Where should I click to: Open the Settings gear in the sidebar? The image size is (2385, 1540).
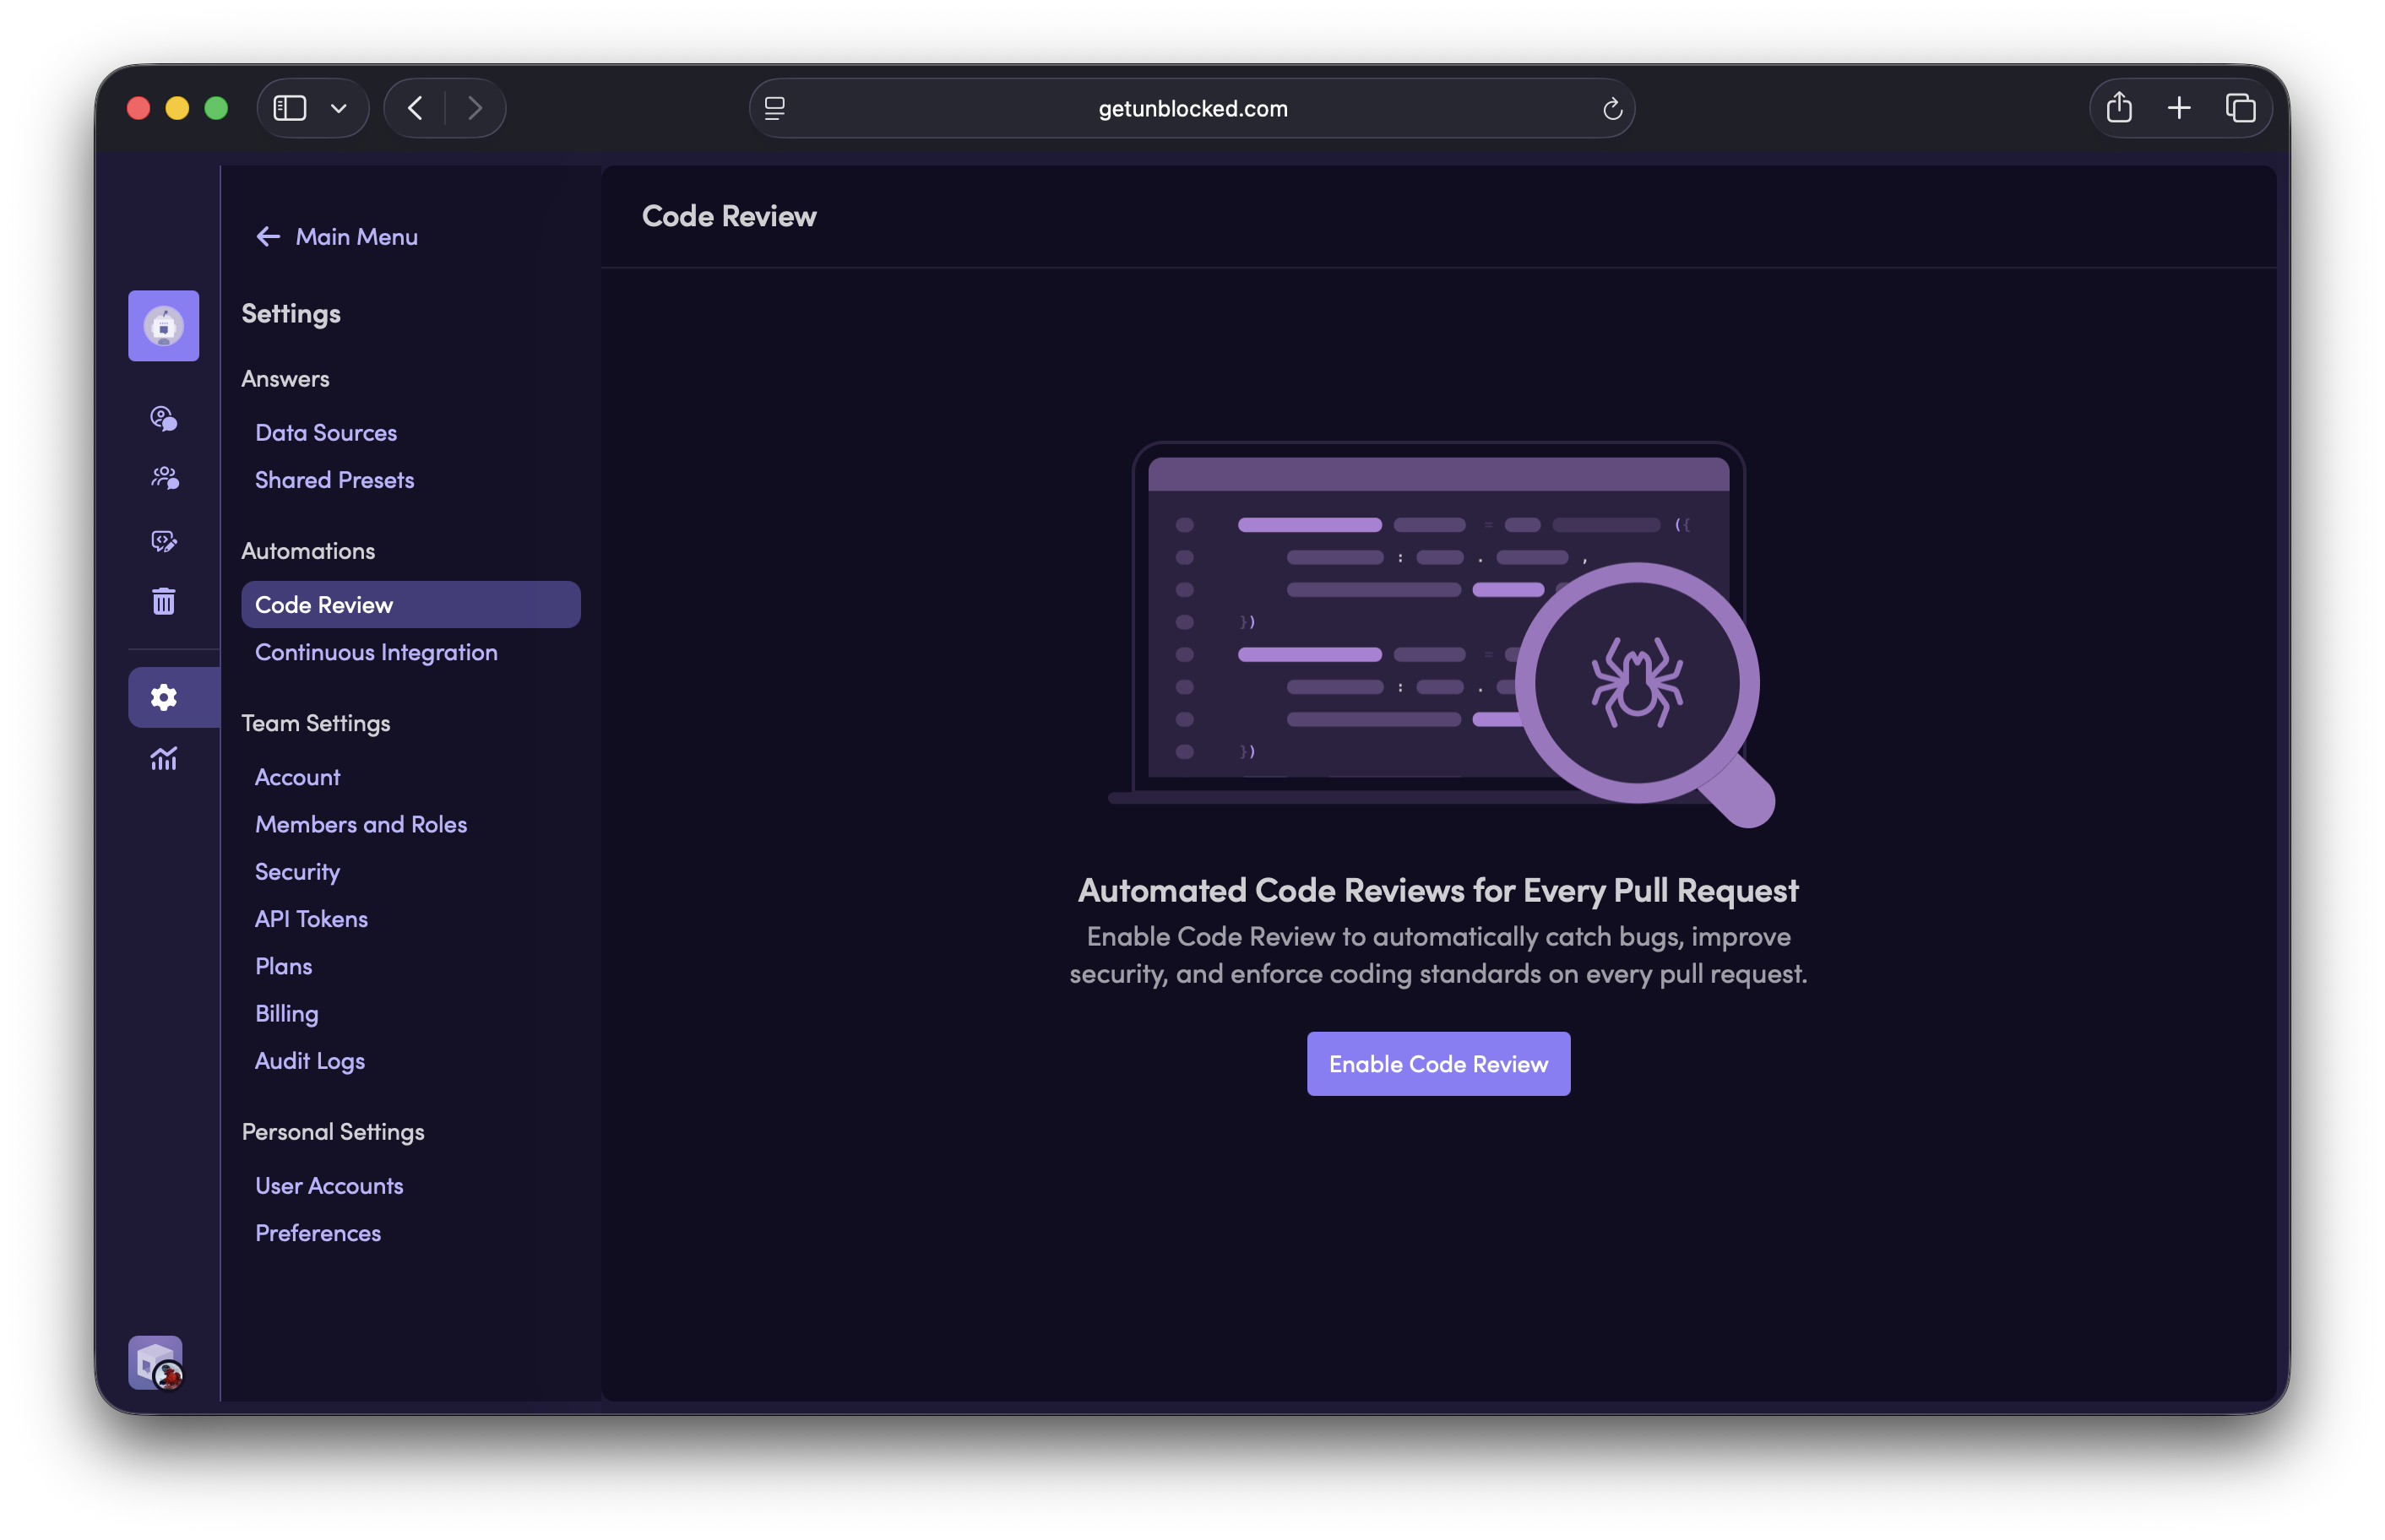coord(163,697)
